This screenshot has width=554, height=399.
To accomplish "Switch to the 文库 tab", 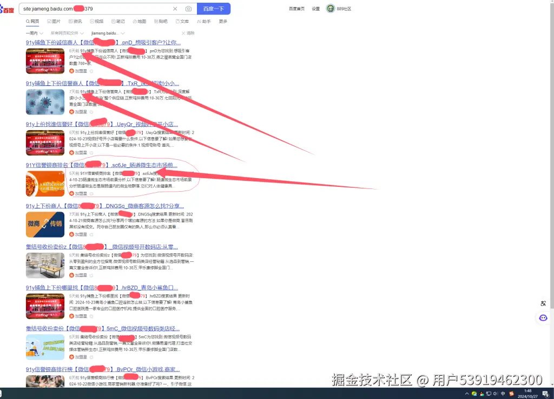I will pos(182,22).
